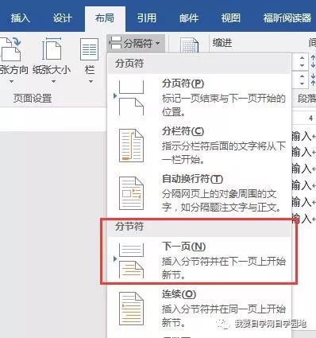Increase the lower indent spinner value

pos(302,76)
